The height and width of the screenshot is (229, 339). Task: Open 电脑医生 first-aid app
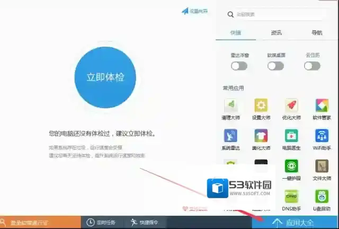291,139
